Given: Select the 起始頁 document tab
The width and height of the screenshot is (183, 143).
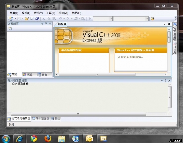Looking at the screenshot, I should pyautogui.click(x=62, y=24).
